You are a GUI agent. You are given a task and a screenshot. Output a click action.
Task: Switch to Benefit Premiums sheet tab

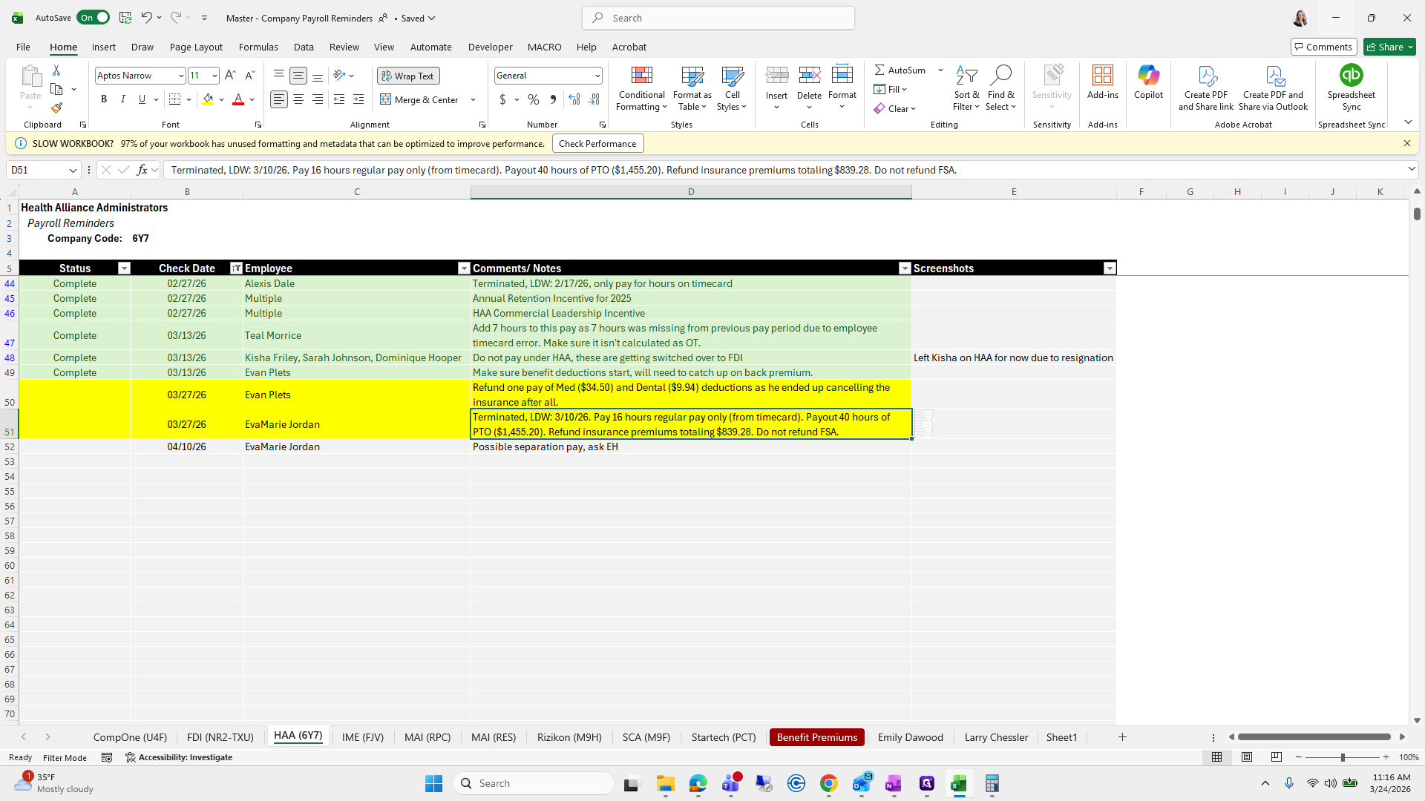(816, 737)
